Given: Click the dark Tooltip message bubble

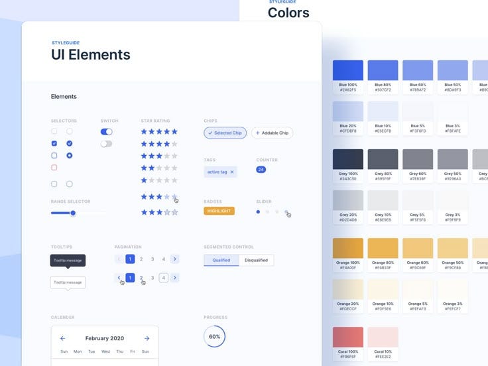Looking at the screenshot, I should [68, 261].
